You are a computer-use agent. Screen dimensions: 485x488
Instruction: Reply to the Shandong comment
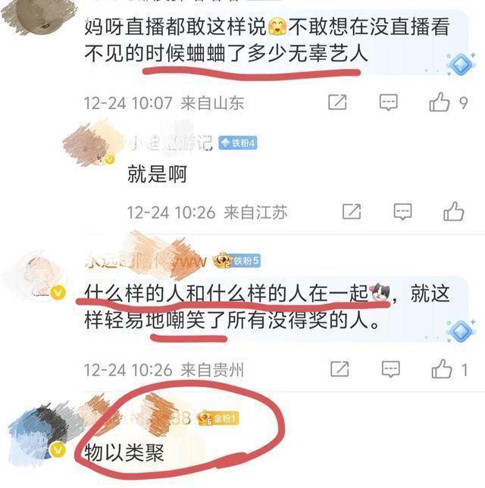coord(389,102)
